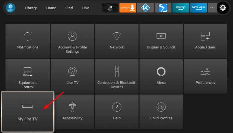
Task: Go to the Home tab
Action: 51,8
